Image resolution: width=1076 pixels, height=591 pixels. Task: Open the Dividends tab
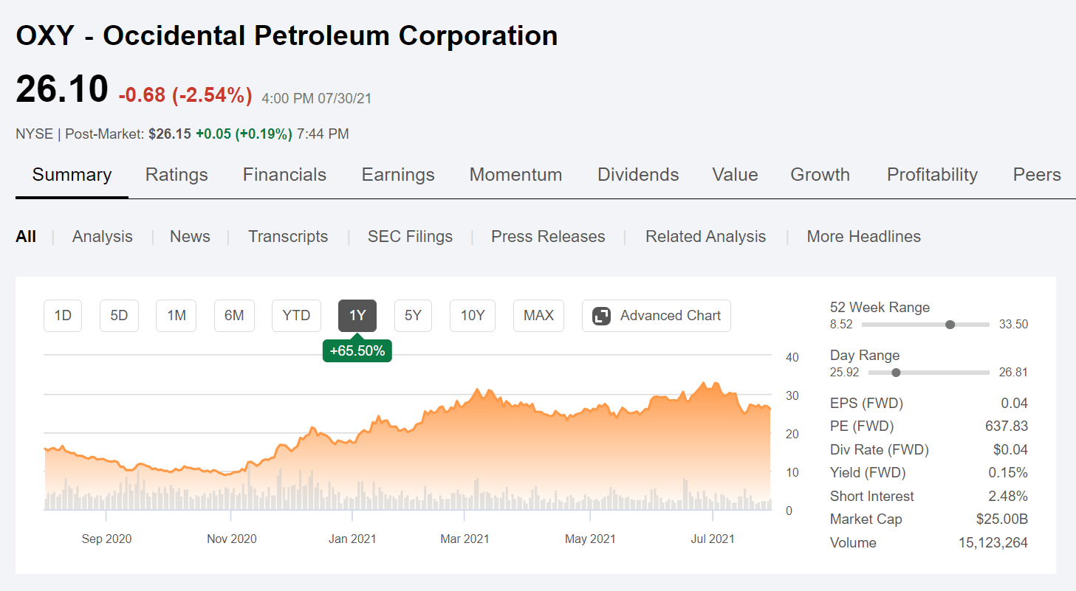[638, 175]
